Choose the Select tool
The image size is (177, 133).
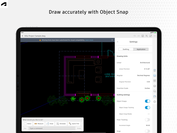click(x=28, y=124)
